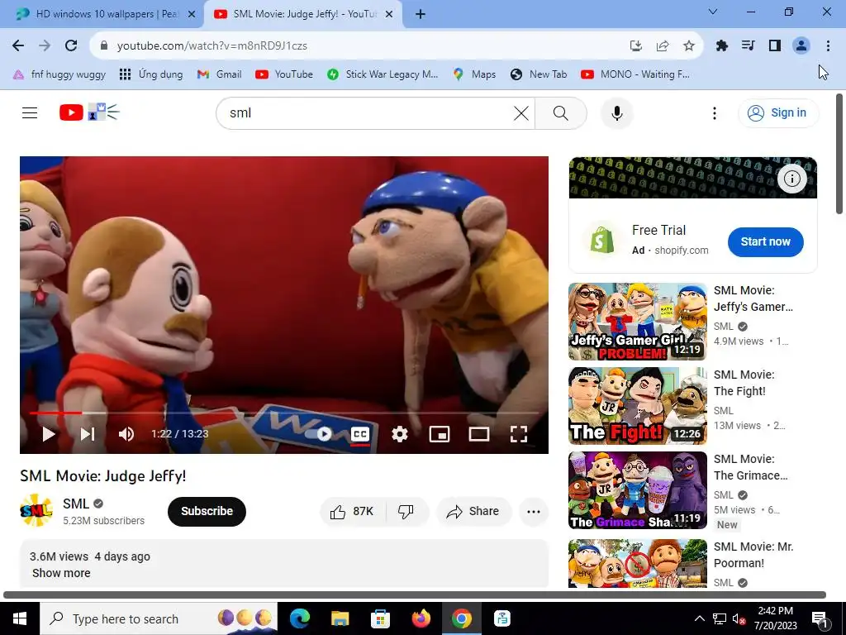
Task: Go to the YouTube home logo
Action: point(89,112)
